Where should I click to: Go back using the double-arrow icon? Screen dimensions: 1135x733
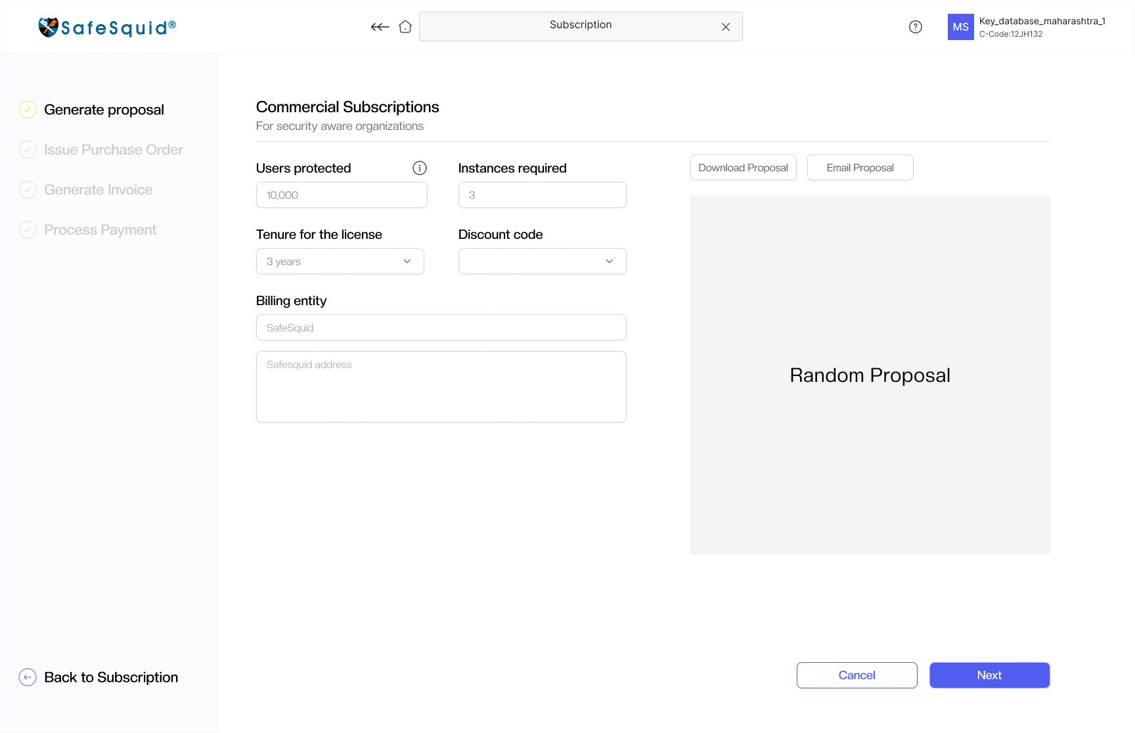380,27
